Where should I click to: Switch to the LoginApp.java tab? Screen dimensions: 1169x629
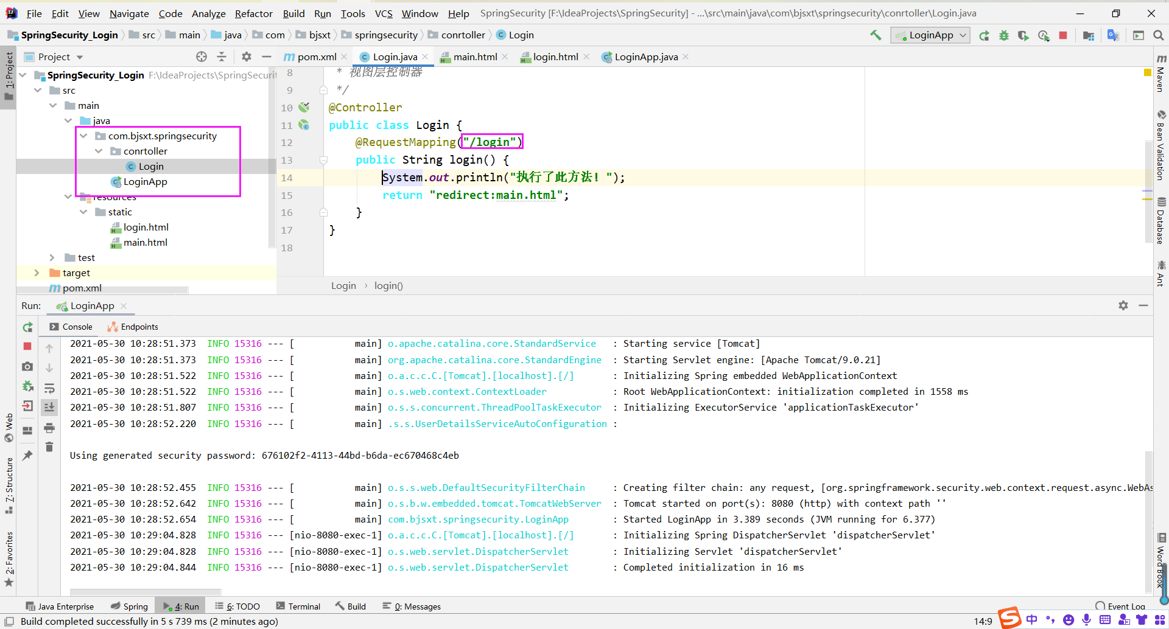click(x=645, y=57)
